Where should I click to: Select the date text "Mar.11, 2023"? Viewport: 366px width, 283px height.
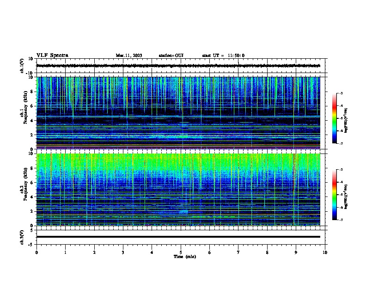[129, 55]
